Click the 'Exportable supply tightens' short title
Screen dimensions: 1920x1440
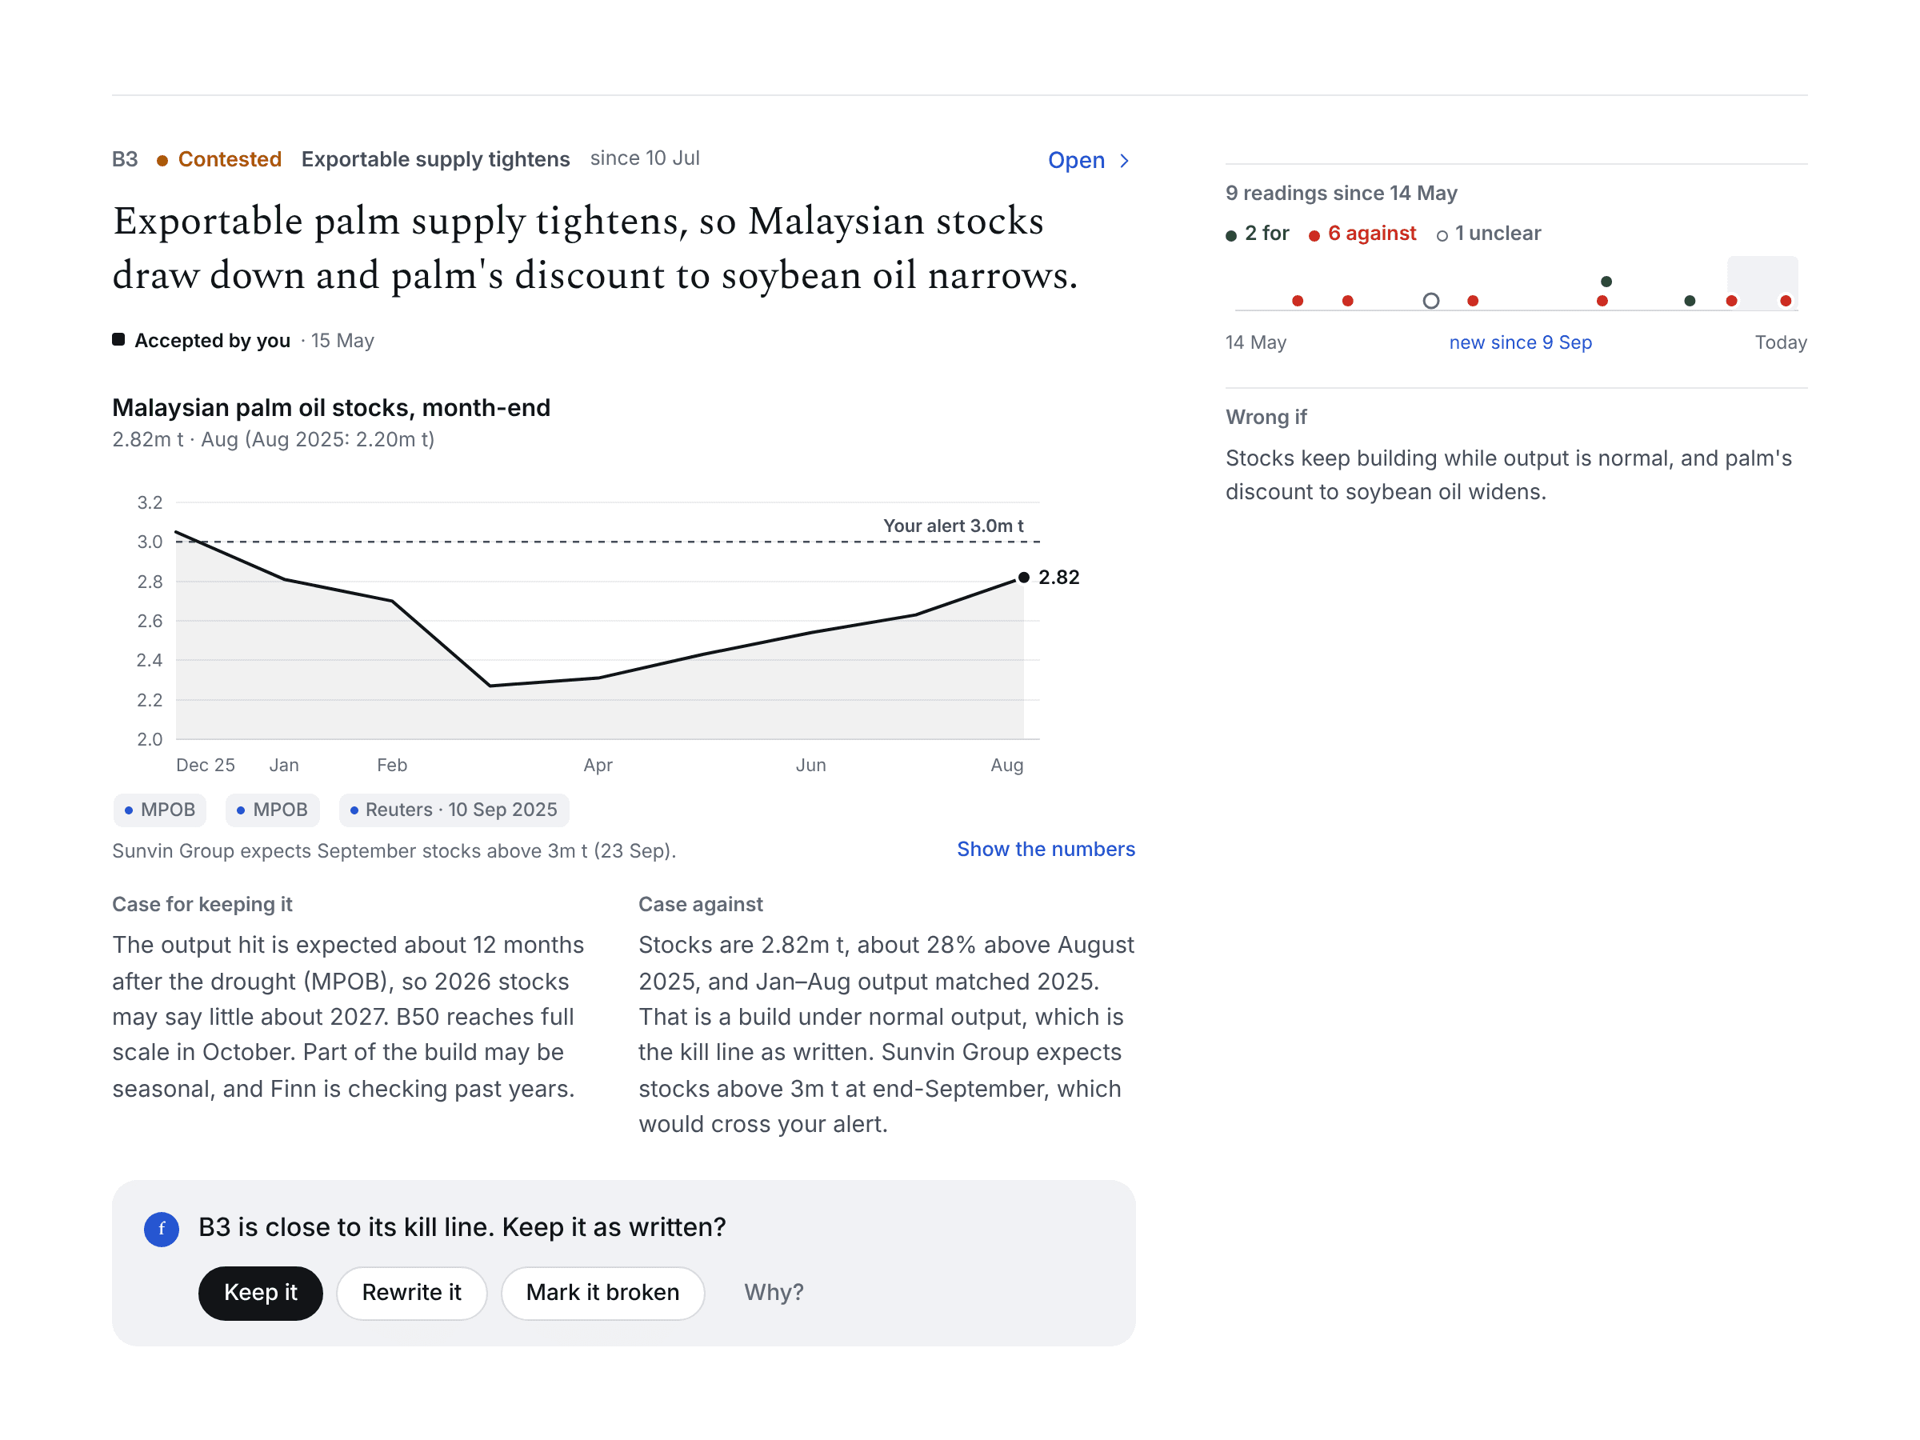[x=435, y=160]
